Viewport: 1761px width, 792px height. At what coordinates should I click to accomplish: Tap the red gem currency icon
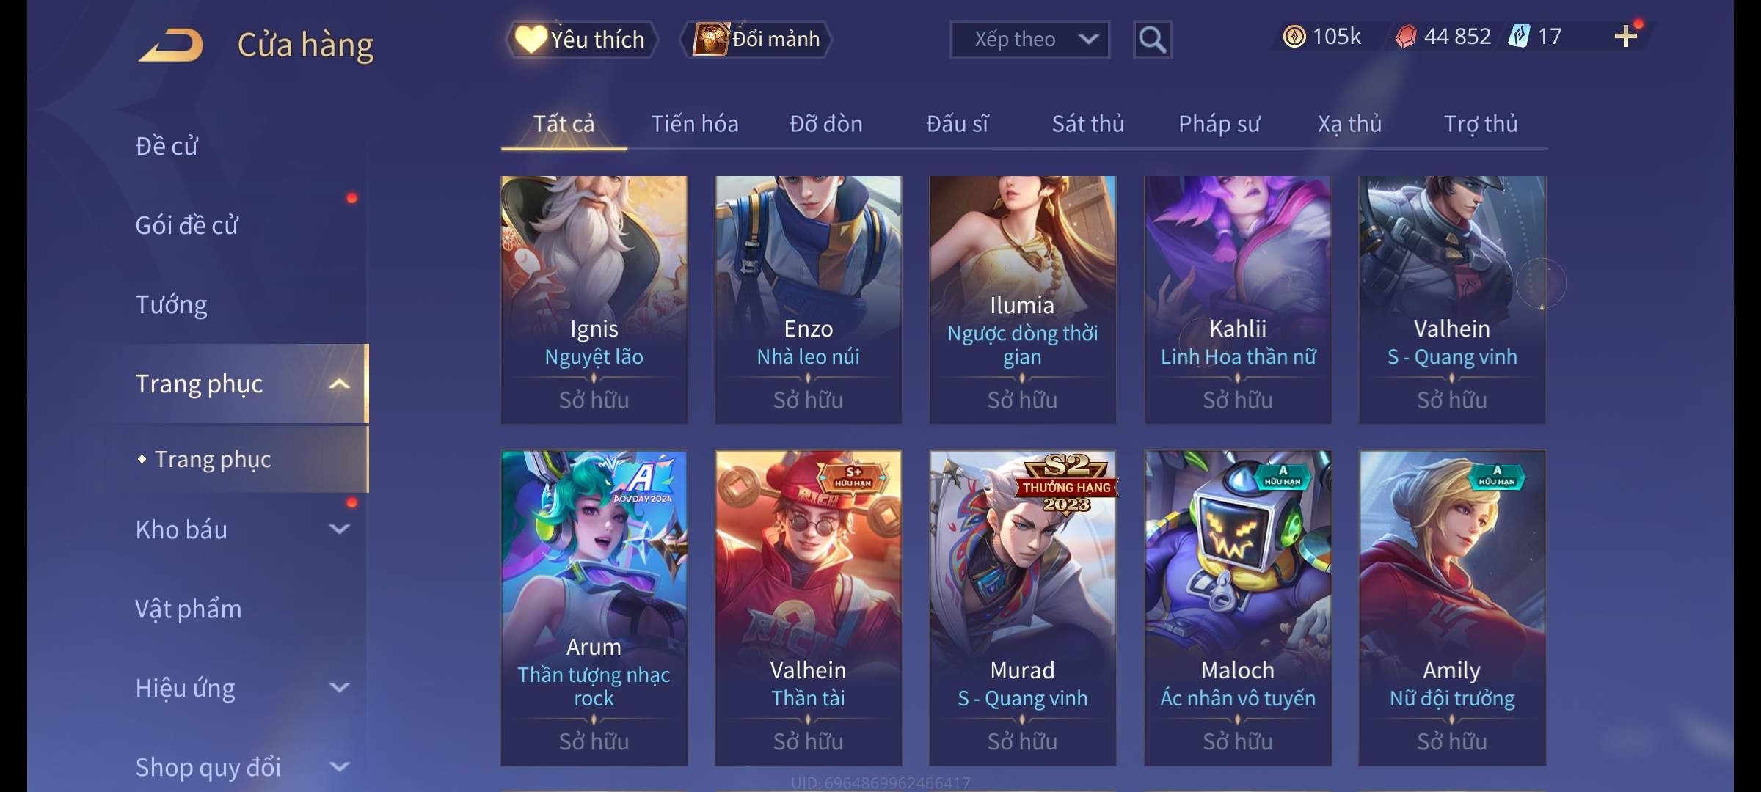coord(1405,36)
